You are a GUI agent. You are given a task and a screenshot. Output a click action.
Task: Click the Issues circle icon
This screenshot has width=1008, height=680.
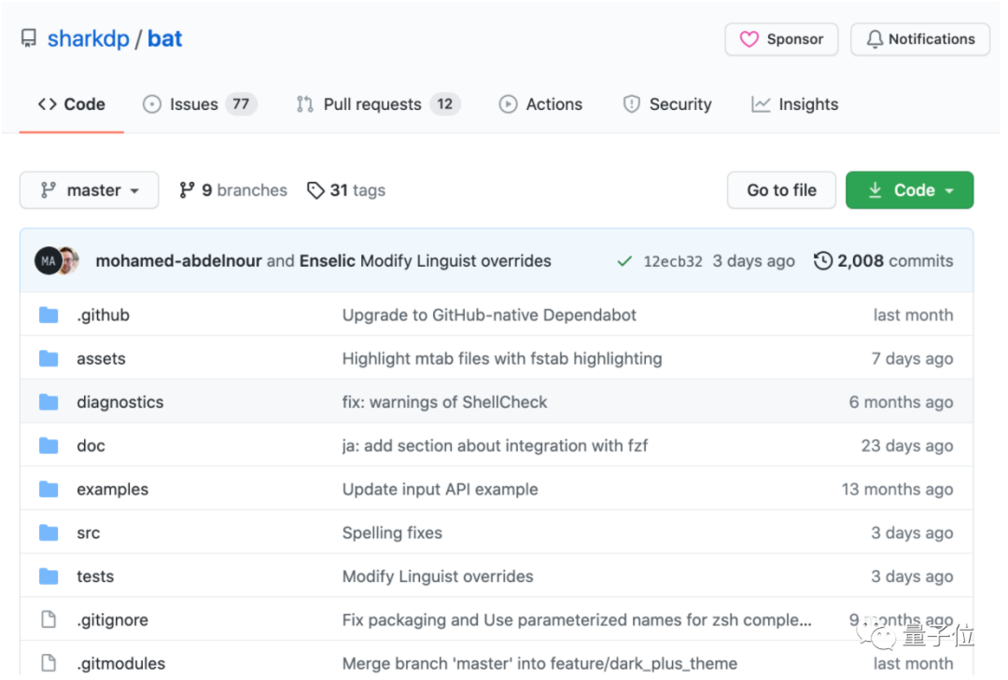[152, 104]
